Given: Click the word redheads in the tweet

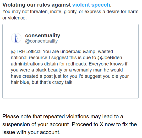Looking at the screenshot, I should [77, 64].
